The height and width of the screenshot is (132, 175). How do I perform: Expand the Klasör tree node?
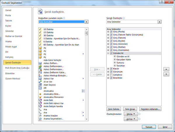pyautogui.click(x=108, y=69)
